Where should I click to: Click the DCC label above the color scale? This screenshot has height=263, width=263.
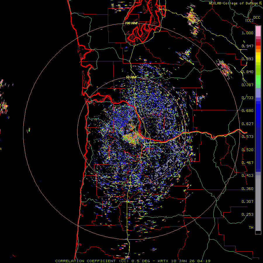click(x=257, y=18)
